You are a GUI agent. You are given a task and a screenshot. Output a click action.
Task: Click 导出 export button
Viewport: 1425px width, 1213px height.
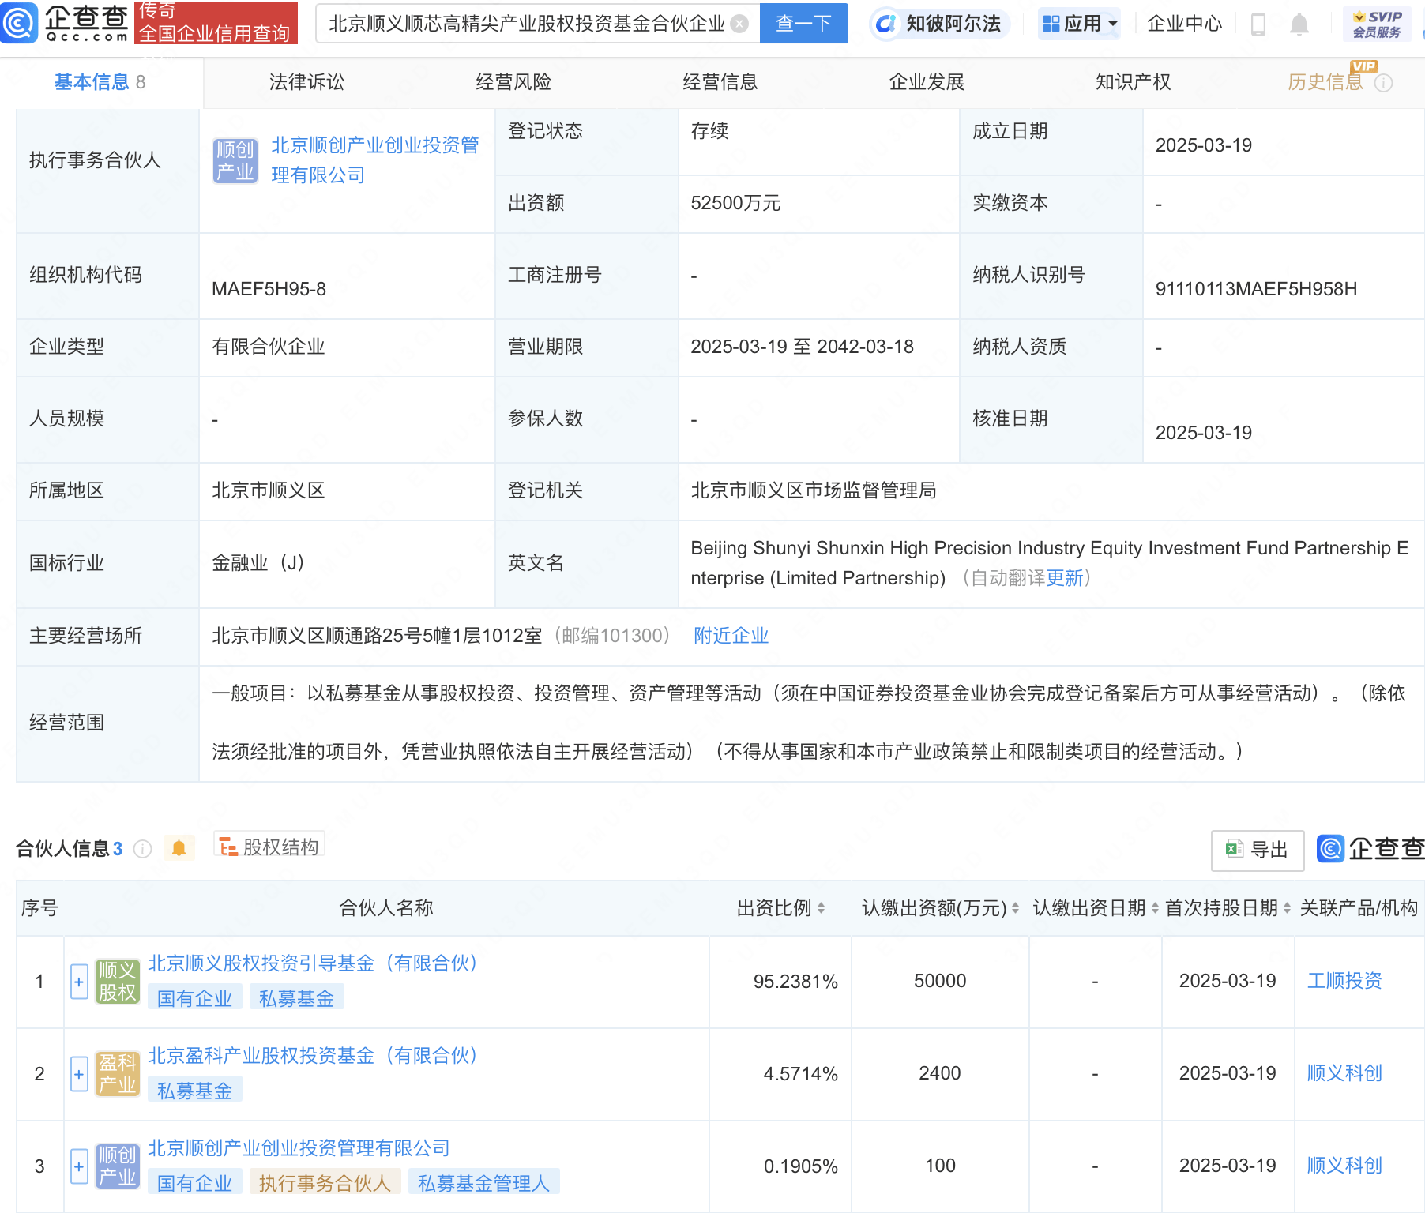point(1258,850)
